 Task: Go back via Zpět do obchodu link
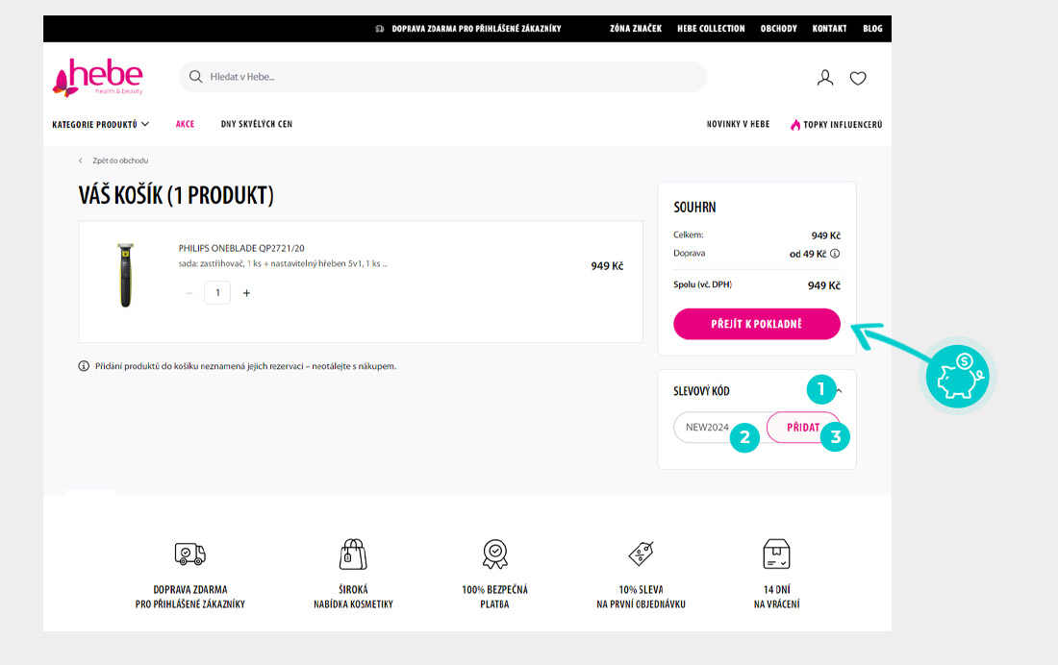pos(120,160)
